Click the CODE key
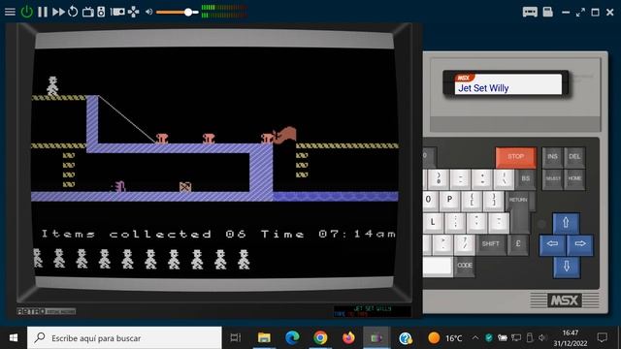This screenshot has height=349, width=621. [465, 266]
